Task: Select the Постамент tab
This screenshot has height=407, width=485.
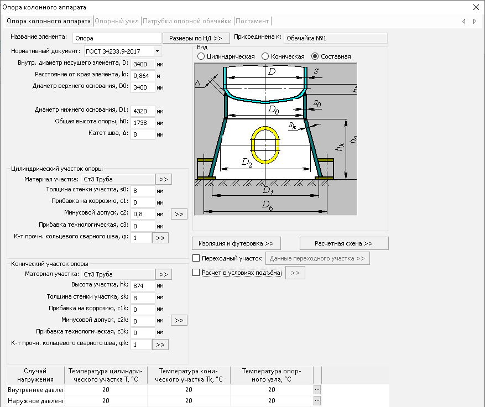Action: pos(252,21)
